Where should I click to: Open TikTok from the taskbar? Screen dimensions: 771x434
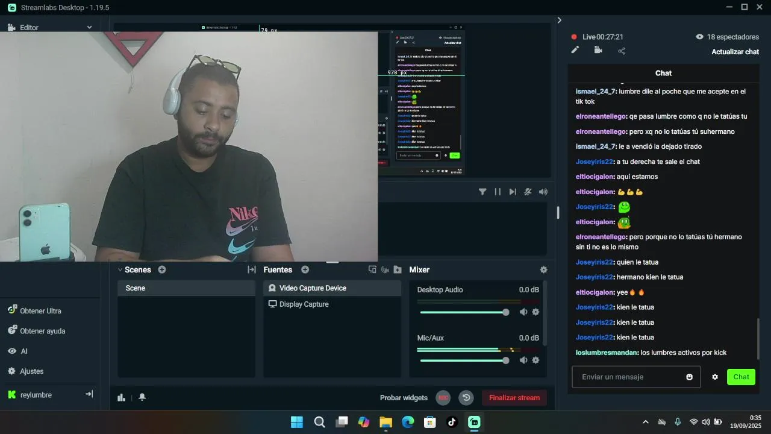452,422
